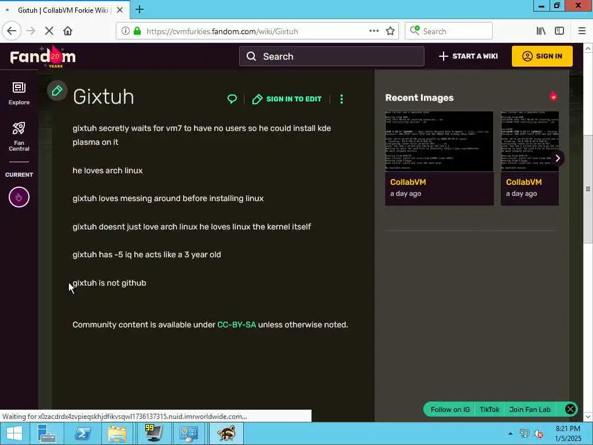The width and height of the screenshot is (593, 445).
Task: Open a new browser tab
Action: pos(140,9)
